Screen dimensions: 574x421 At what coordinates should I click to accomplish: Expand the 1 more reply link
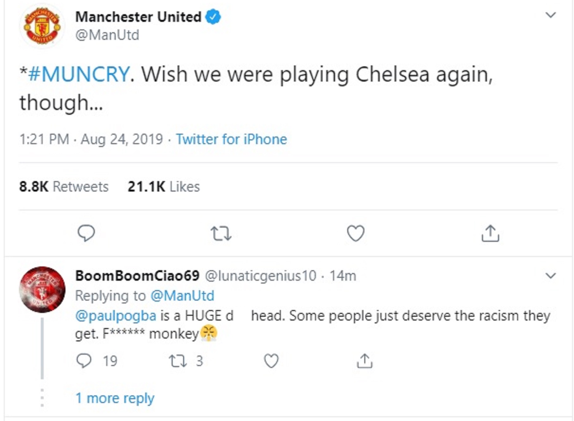click(115, 398)
